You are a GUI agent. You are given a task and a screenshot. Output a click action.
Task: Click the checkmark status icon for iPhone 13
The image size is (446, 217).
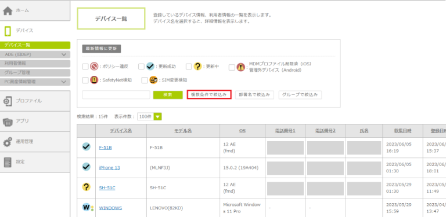pos(86,167)
